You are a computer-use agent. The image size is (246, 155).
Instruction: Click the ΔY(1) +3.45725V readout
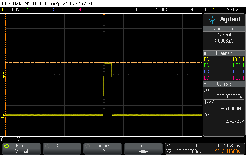(224, 118)
